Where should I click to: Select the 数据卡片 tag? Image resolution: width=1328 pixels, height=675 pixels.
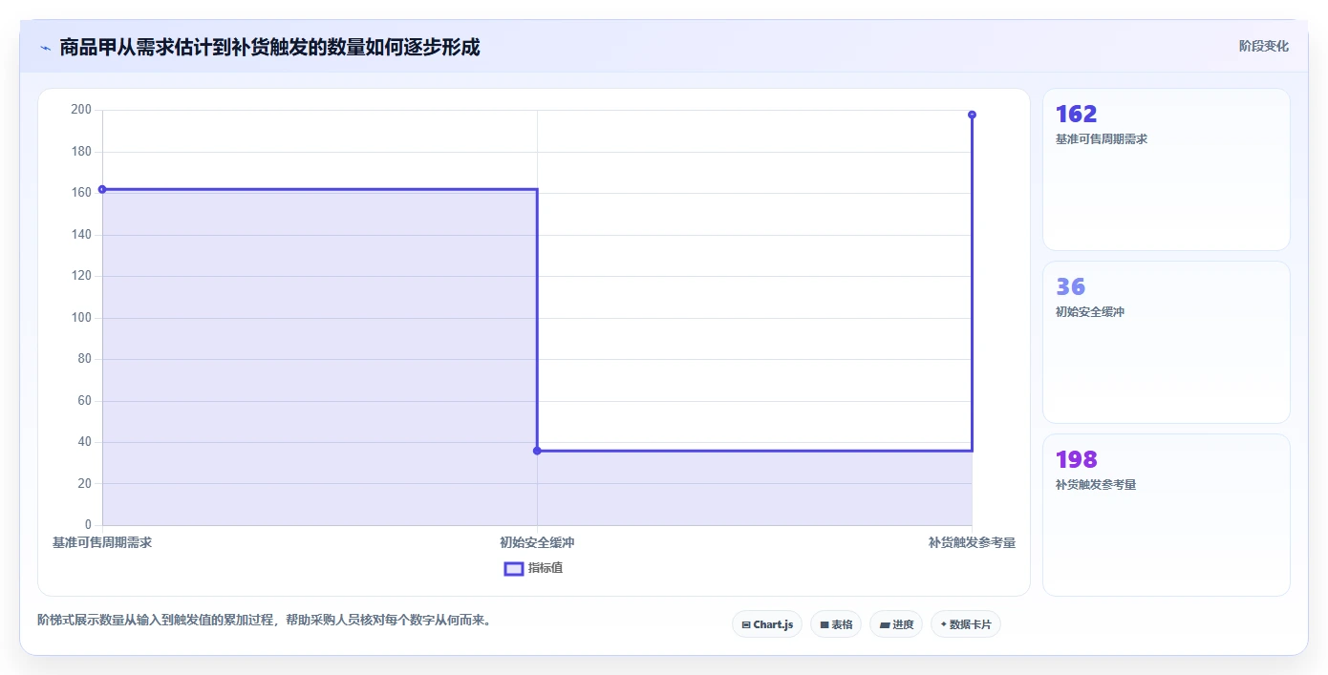point(966,624)
